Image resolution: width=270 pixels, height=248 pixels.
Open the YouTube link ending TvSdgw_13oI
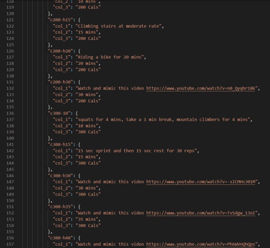pyautogui.click(x=201, y=213)
